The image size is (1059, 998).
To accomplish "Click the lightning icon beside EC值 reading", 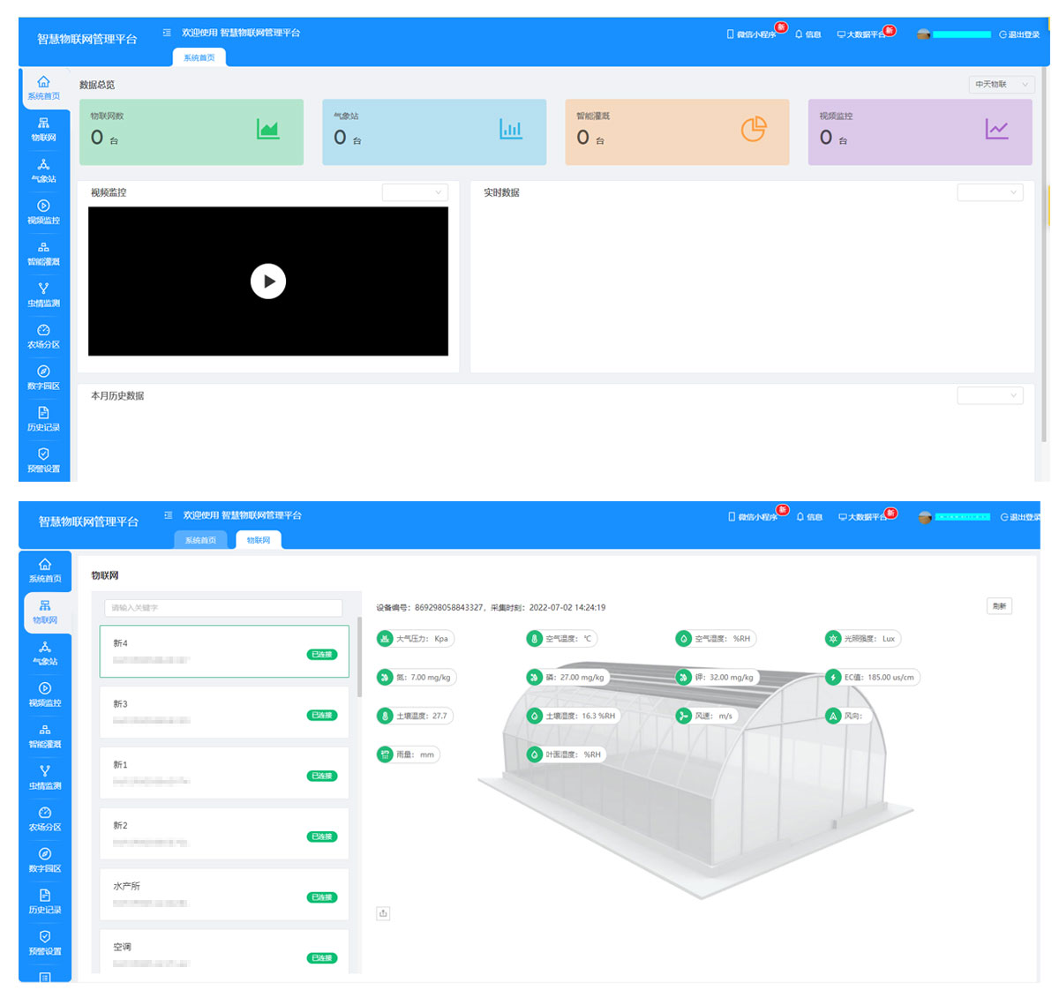I will (x=833, y=678).
